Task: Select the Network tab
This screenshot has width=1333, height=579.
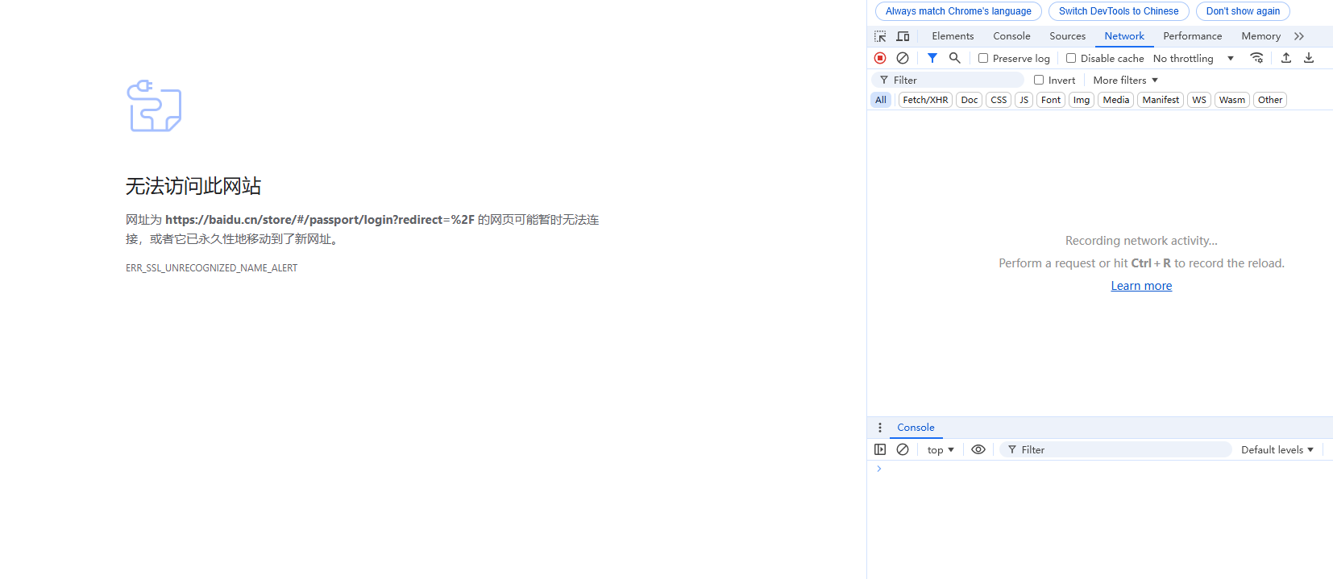Action: click(1124, 36)
